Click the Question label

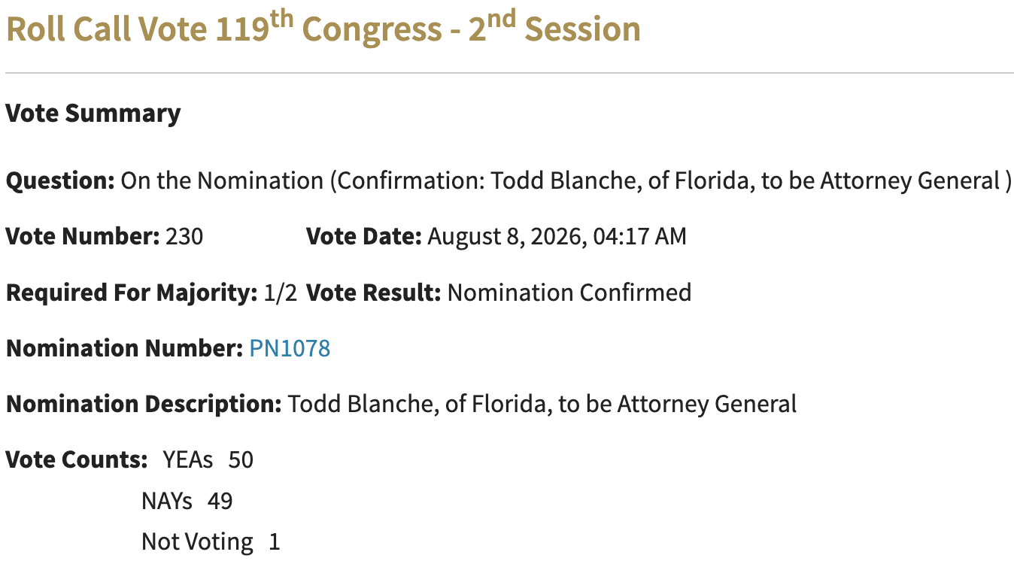(x=60, y=181)
